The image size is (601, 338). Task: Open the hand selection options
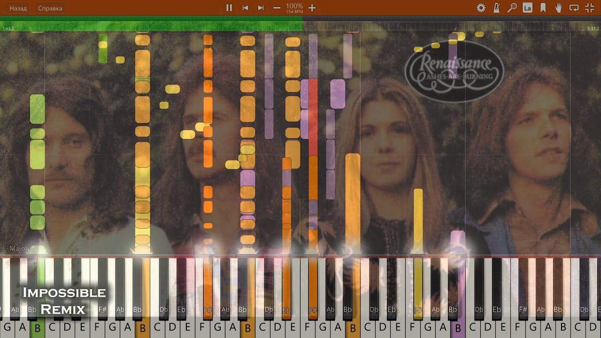[x=558, y=8]
